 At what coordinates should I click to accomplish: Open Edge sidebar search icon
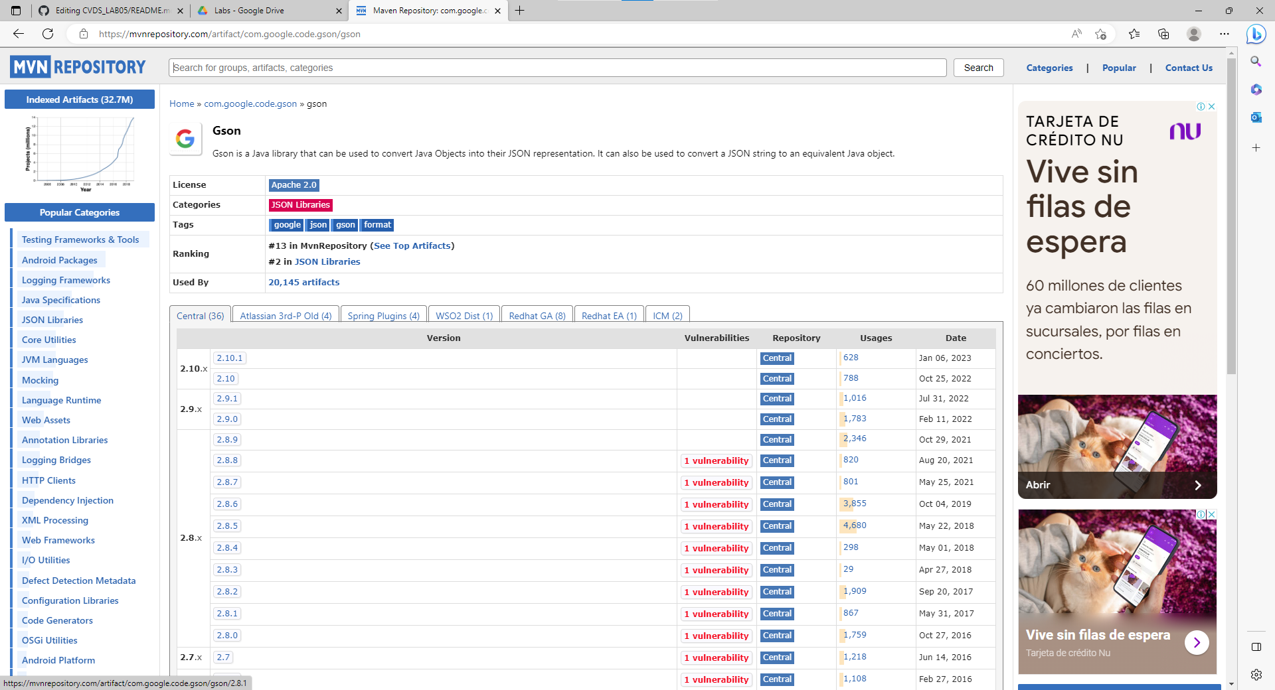click(1256, 61)
